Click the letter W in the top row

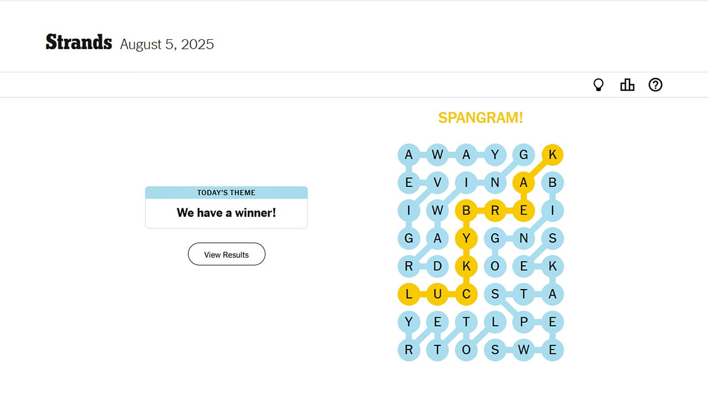coord(438,154)
